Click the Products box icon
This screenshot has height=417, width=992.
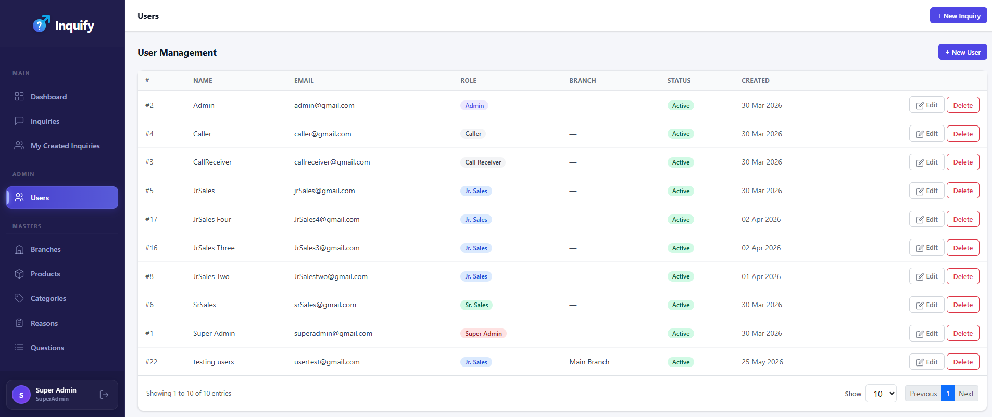pyautogui.click(x=19, y=274)
